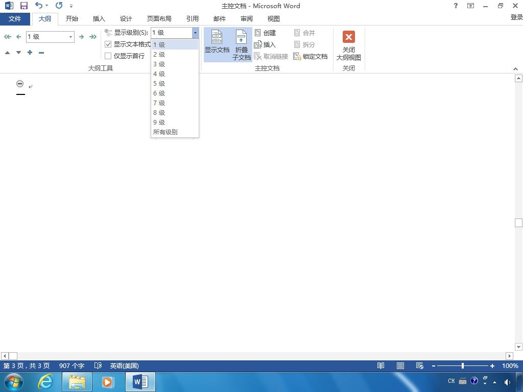Pick 6 级 in the level list
Screen dimensions: 523x392
click(175, 93)
